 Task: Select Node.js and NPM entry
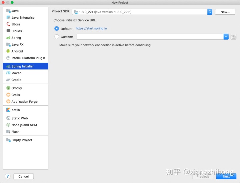(x=25, y=125)
